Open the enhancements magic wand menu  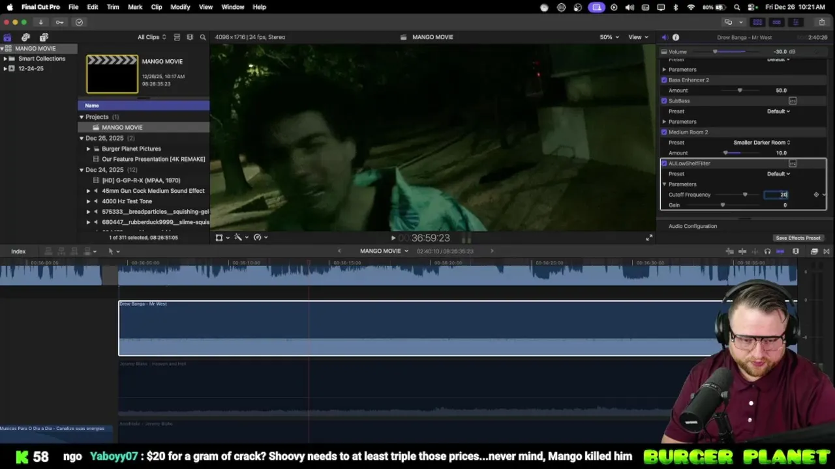238,238
